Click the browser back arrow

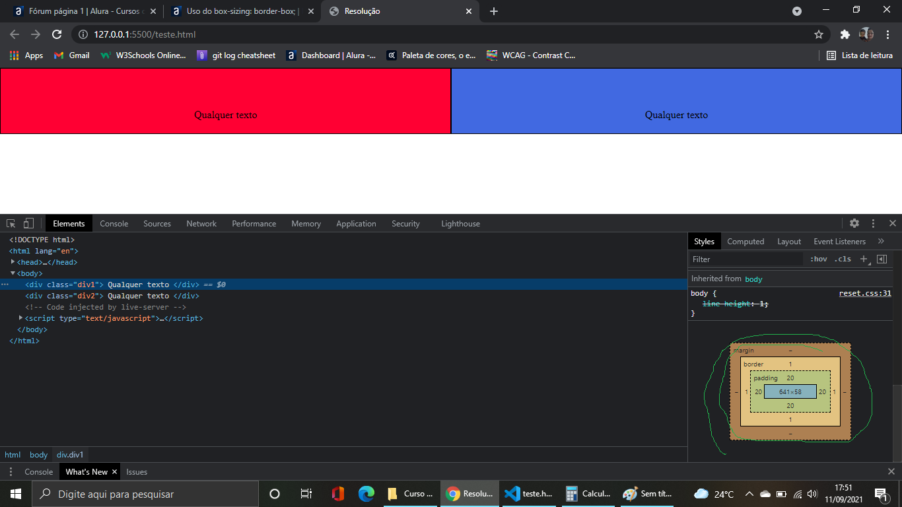15,34
